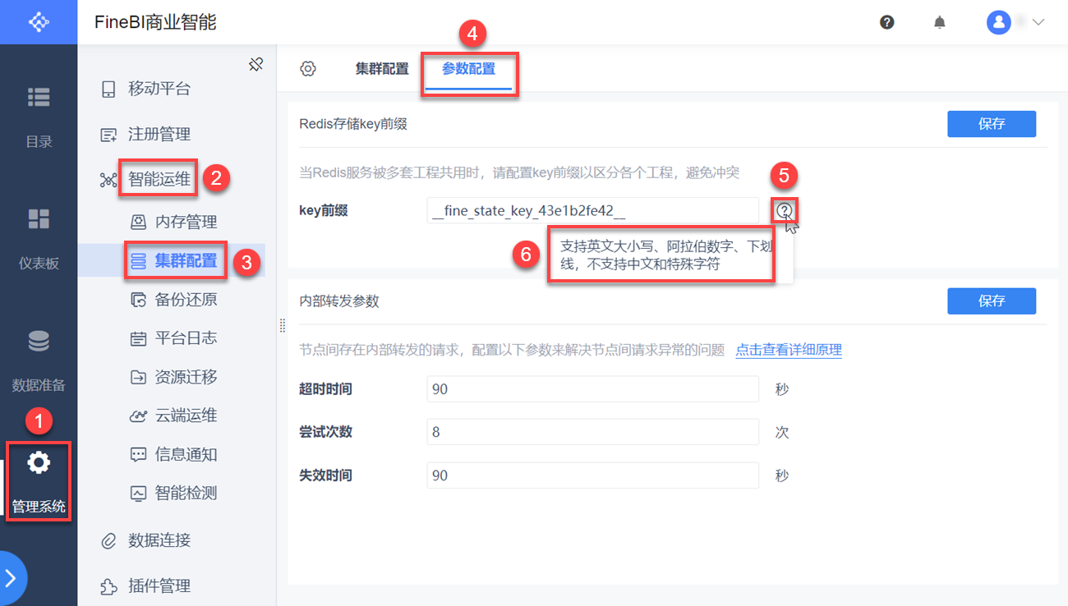The height and width of the screenshot is (606, 1068).
Task: Click the key前缀 help question icon
Action: (x=785, y=211)
